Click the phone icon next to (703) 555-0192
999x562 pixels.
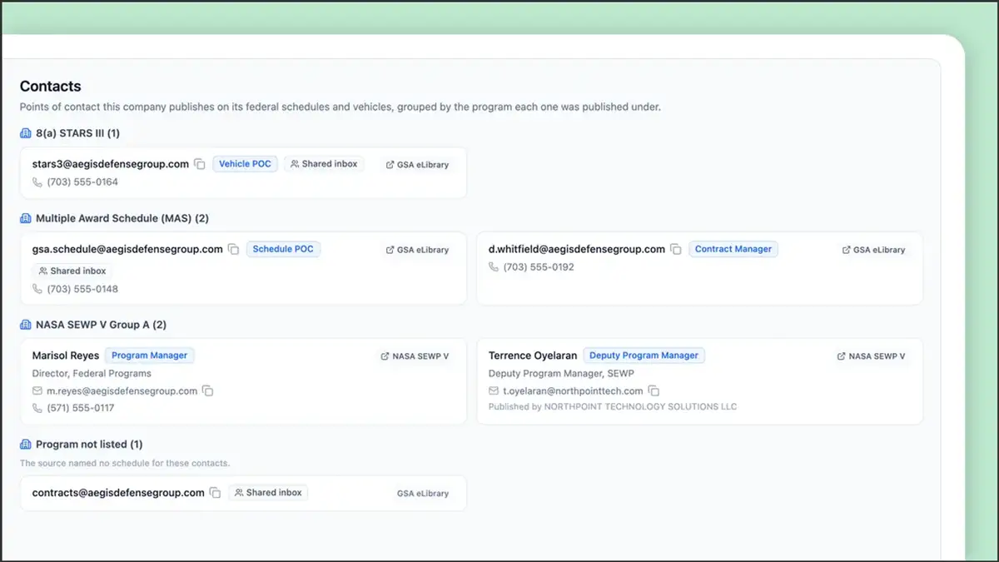pos(494,267)
